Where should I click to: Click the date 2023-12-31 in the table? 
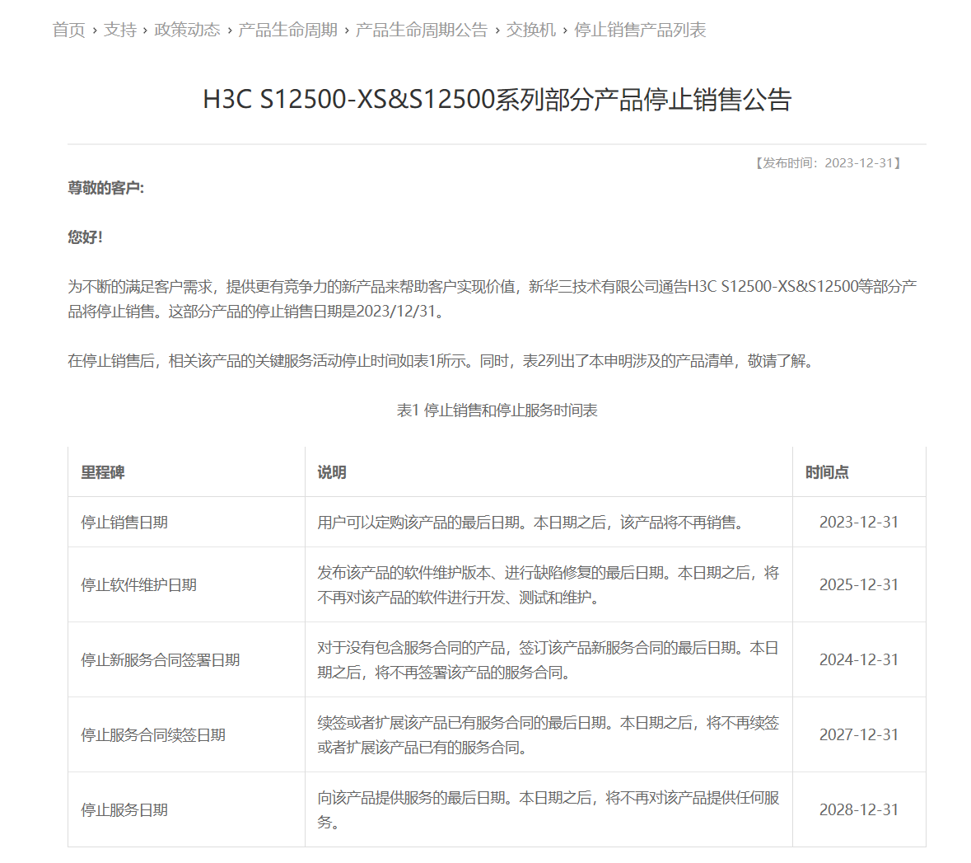click(x=859, y=522)
